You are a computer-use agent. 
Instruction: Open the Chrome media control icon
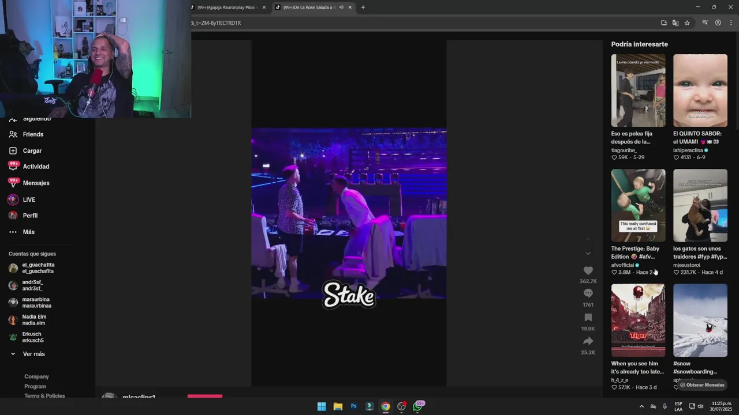[705, 23]
